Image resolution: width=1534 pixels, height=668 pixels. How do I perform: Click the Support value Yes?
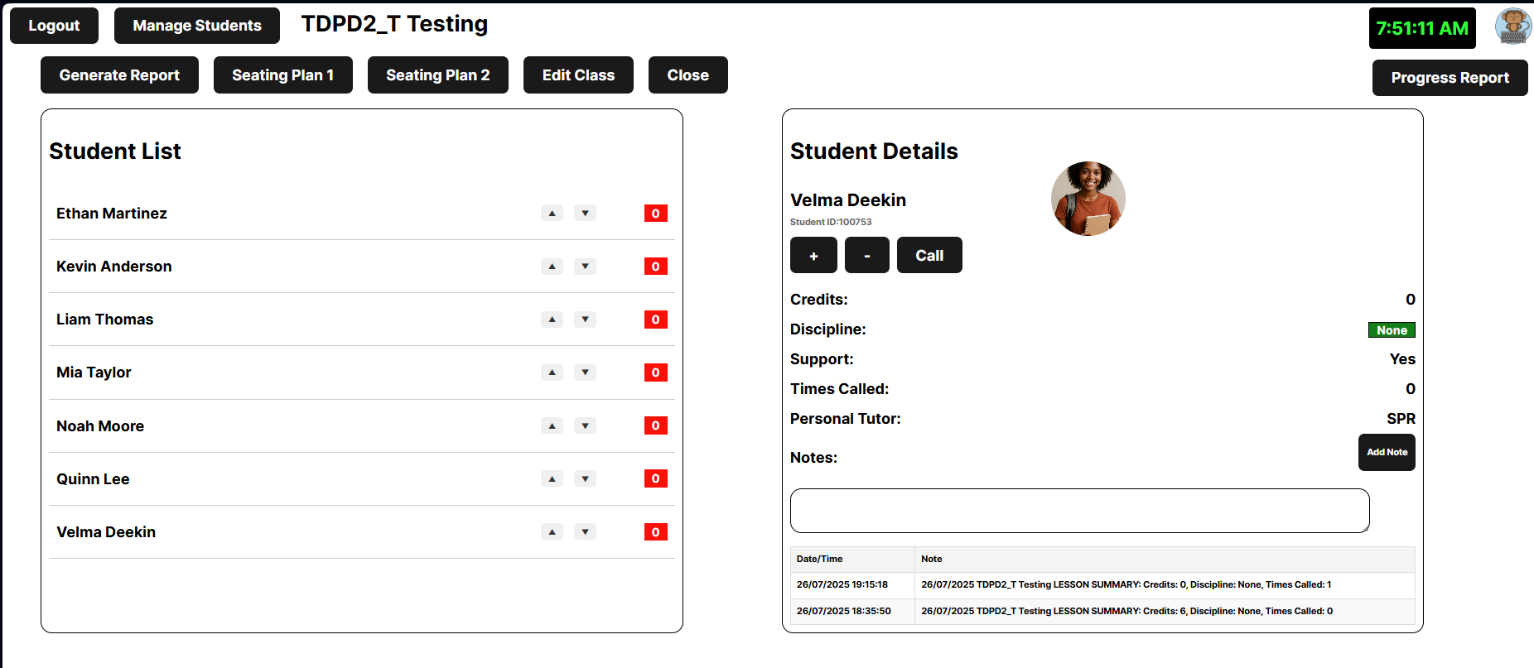[x=1402, y=359]
